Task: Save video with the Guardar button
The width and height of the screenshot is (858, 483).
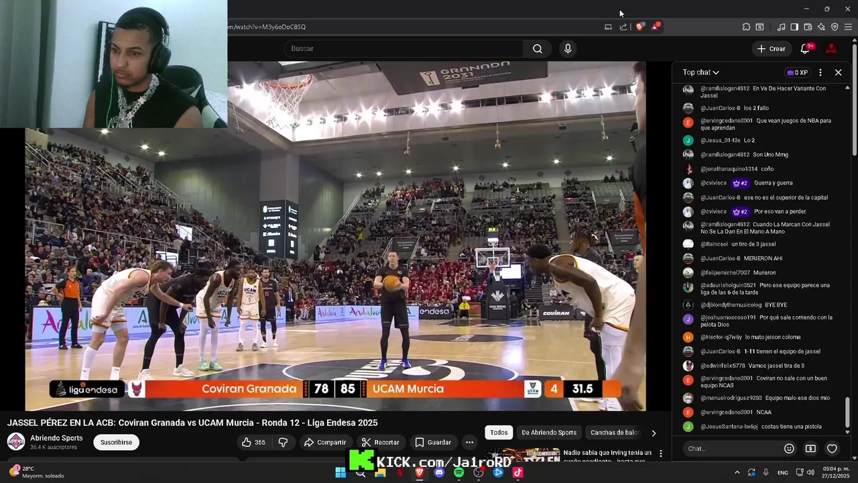Action: (432, 442)
